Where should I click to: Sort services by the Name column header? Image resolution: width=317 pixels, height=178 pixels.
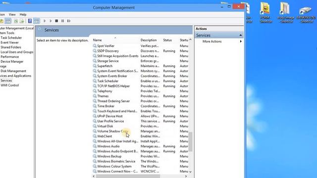coord(115,40)
